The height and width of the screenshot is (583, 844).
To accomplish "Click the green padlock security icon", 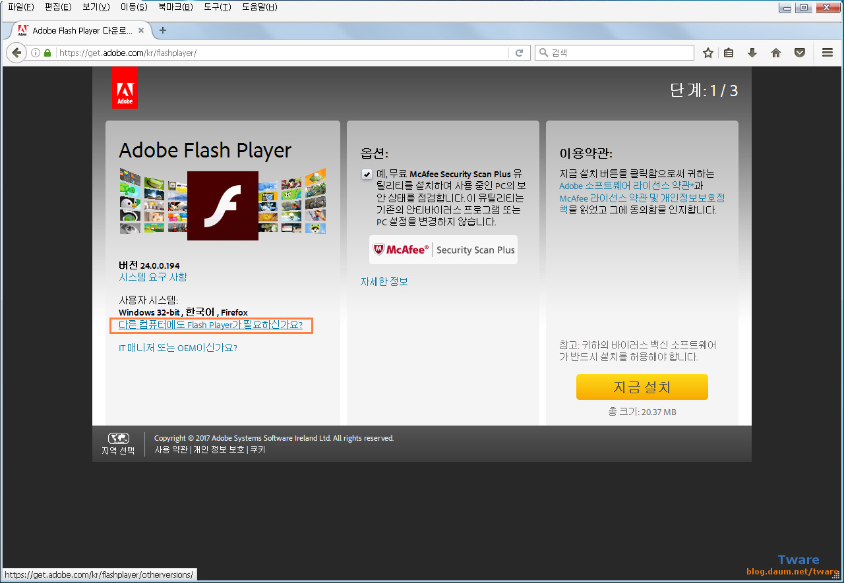I will (x=47, y=53).
